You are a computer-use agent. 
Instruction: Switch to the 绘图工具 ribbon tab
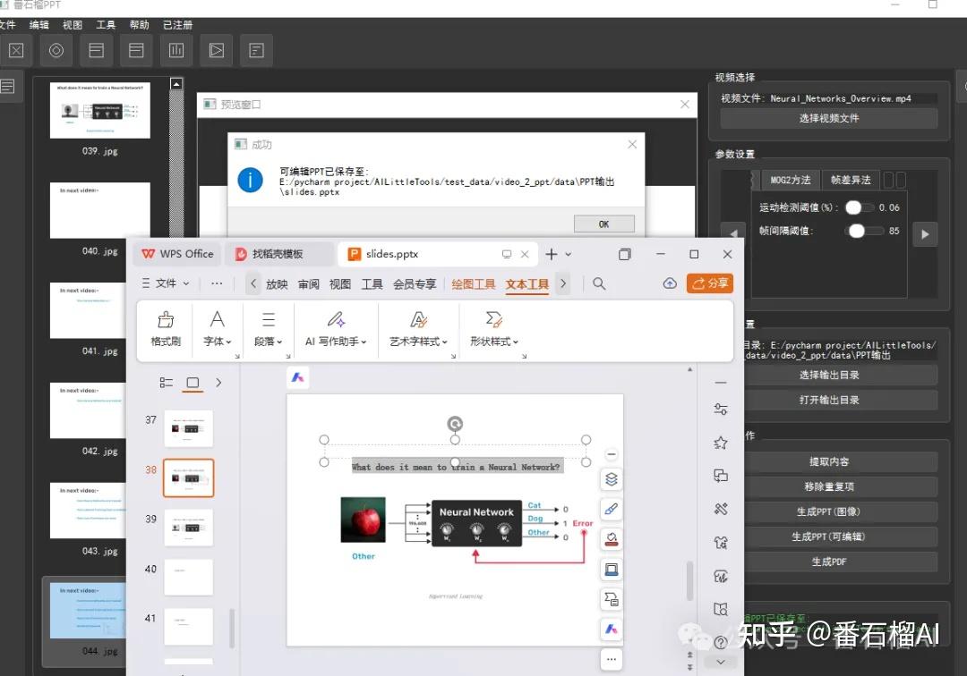pyautogui.click(x=474, y=283)
